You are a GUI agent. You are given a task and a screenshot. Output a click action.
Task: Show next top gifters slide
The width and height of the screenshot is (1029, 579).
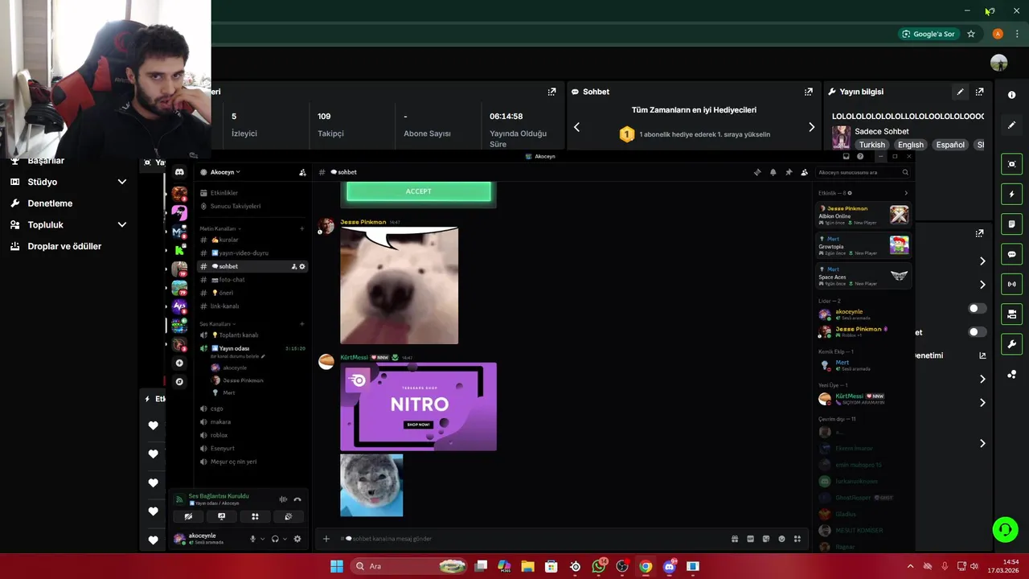point(811,127)
